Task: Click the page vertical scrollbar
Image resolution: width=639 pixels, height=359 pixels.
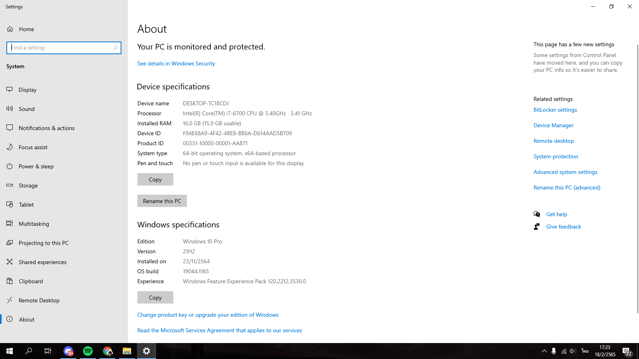Action: point(637,179)
